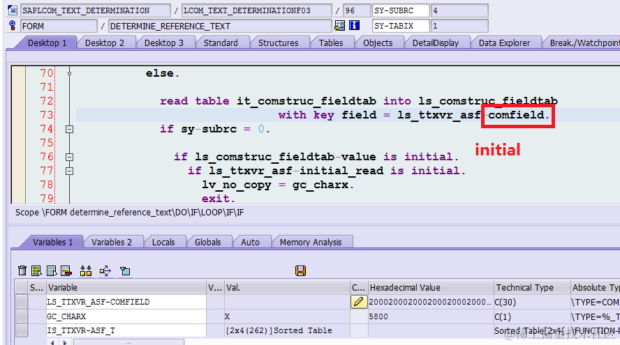
Task: Switch to Variables 2 tab
Action: 112,242
